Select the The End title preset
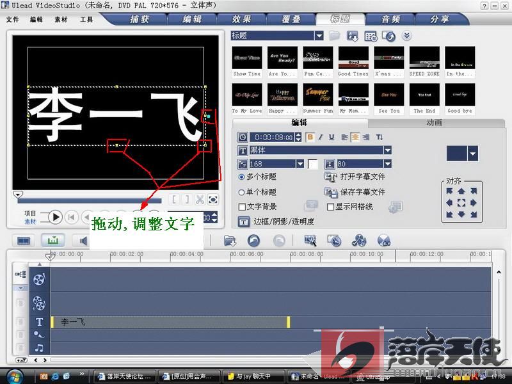This screenshot has height=384, width=512. click(x=424, y=99)
